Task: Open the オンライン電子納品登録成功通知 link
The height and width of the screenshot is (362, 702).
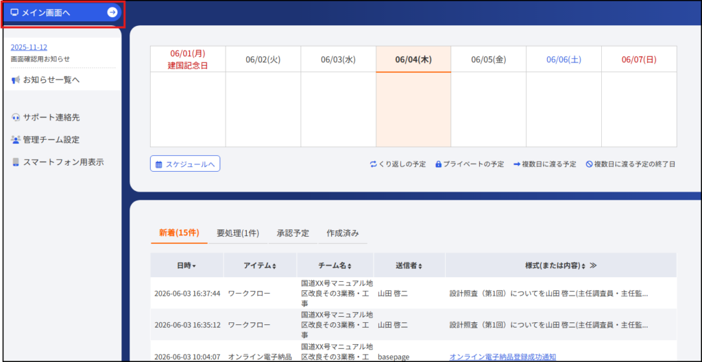Action: click(x=503, y=357)
